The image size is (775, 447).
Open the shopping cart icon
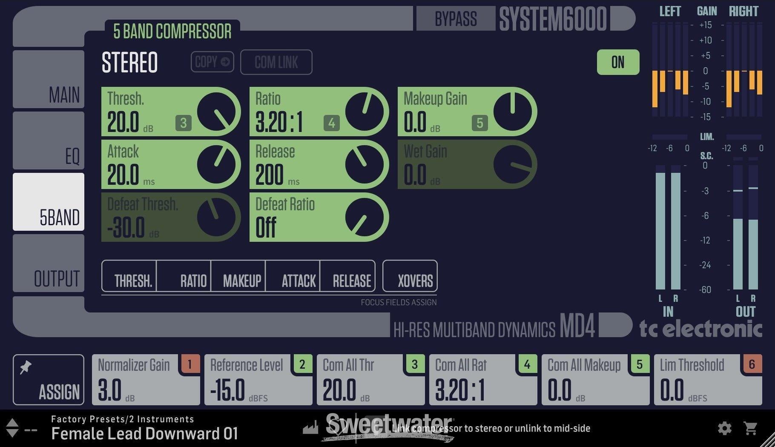point(750,428)
